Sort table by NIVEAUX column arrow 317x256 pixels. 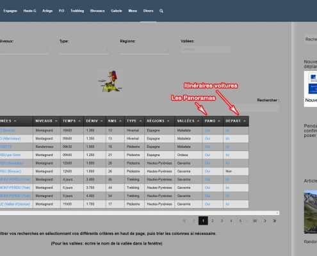pyautogui.click(x=56, y=121)
